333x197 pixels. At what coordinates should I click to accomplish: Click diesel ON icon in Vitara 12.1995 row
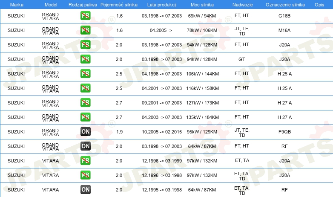pyautogui.click(x=85, y=190)
